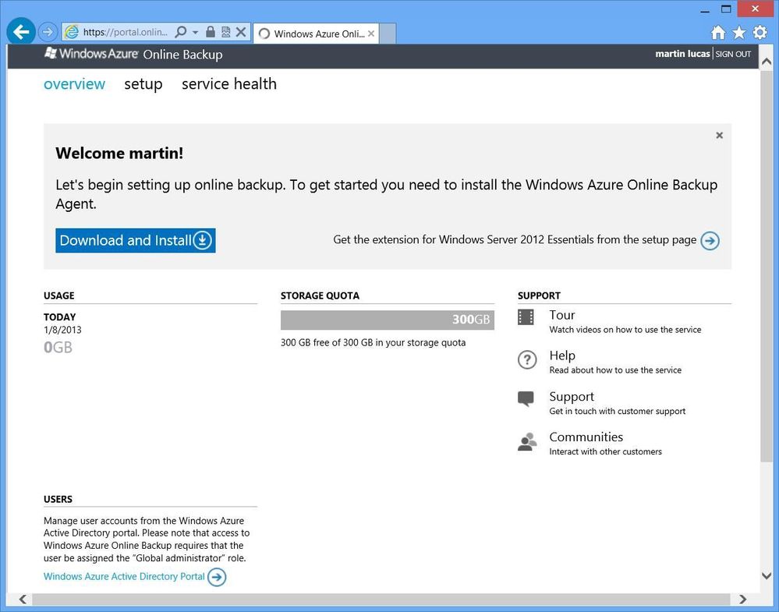Click the URL field in the address bar
This screenshot has height=612, width=779.
[126, 32]
